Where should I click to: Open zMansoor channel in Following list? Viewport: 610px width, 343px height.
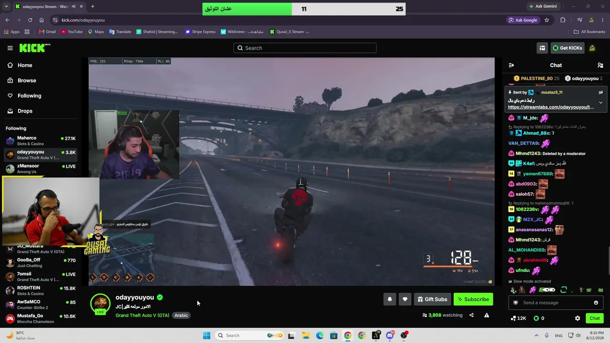(41, 169)
